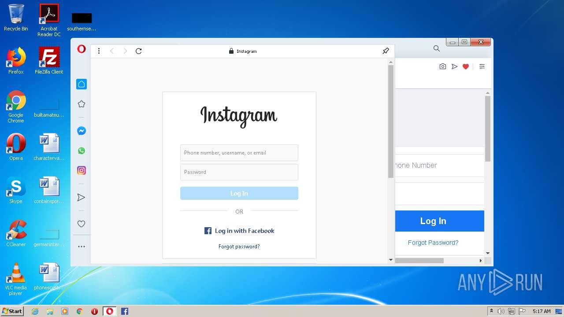Screen dimensions: 564x317
Task: Click the Facebook blue Log In button
Action: point(440,221)
